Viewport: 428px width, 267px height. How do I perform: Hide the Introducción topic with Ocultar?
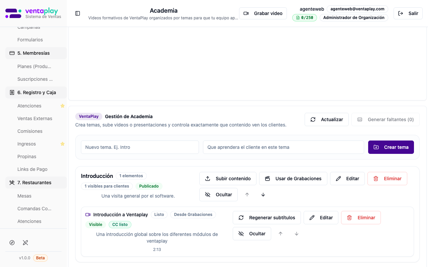(x=218, y=194)
